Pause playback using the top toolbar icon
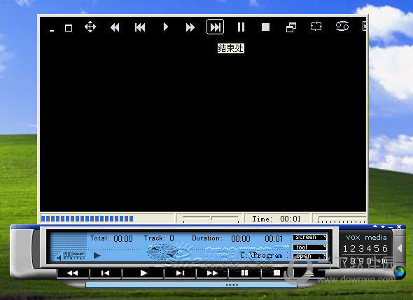 [241, 27]
